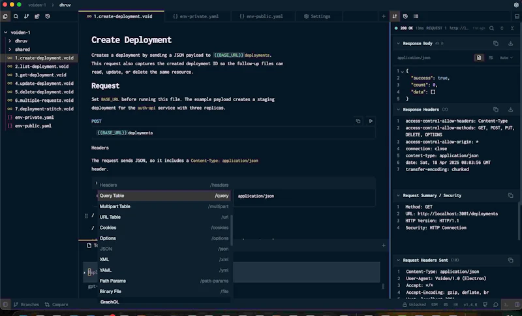Collapse the voiden-1 root folder
This screenshot has width=522, height=316.
click(6, 32)
